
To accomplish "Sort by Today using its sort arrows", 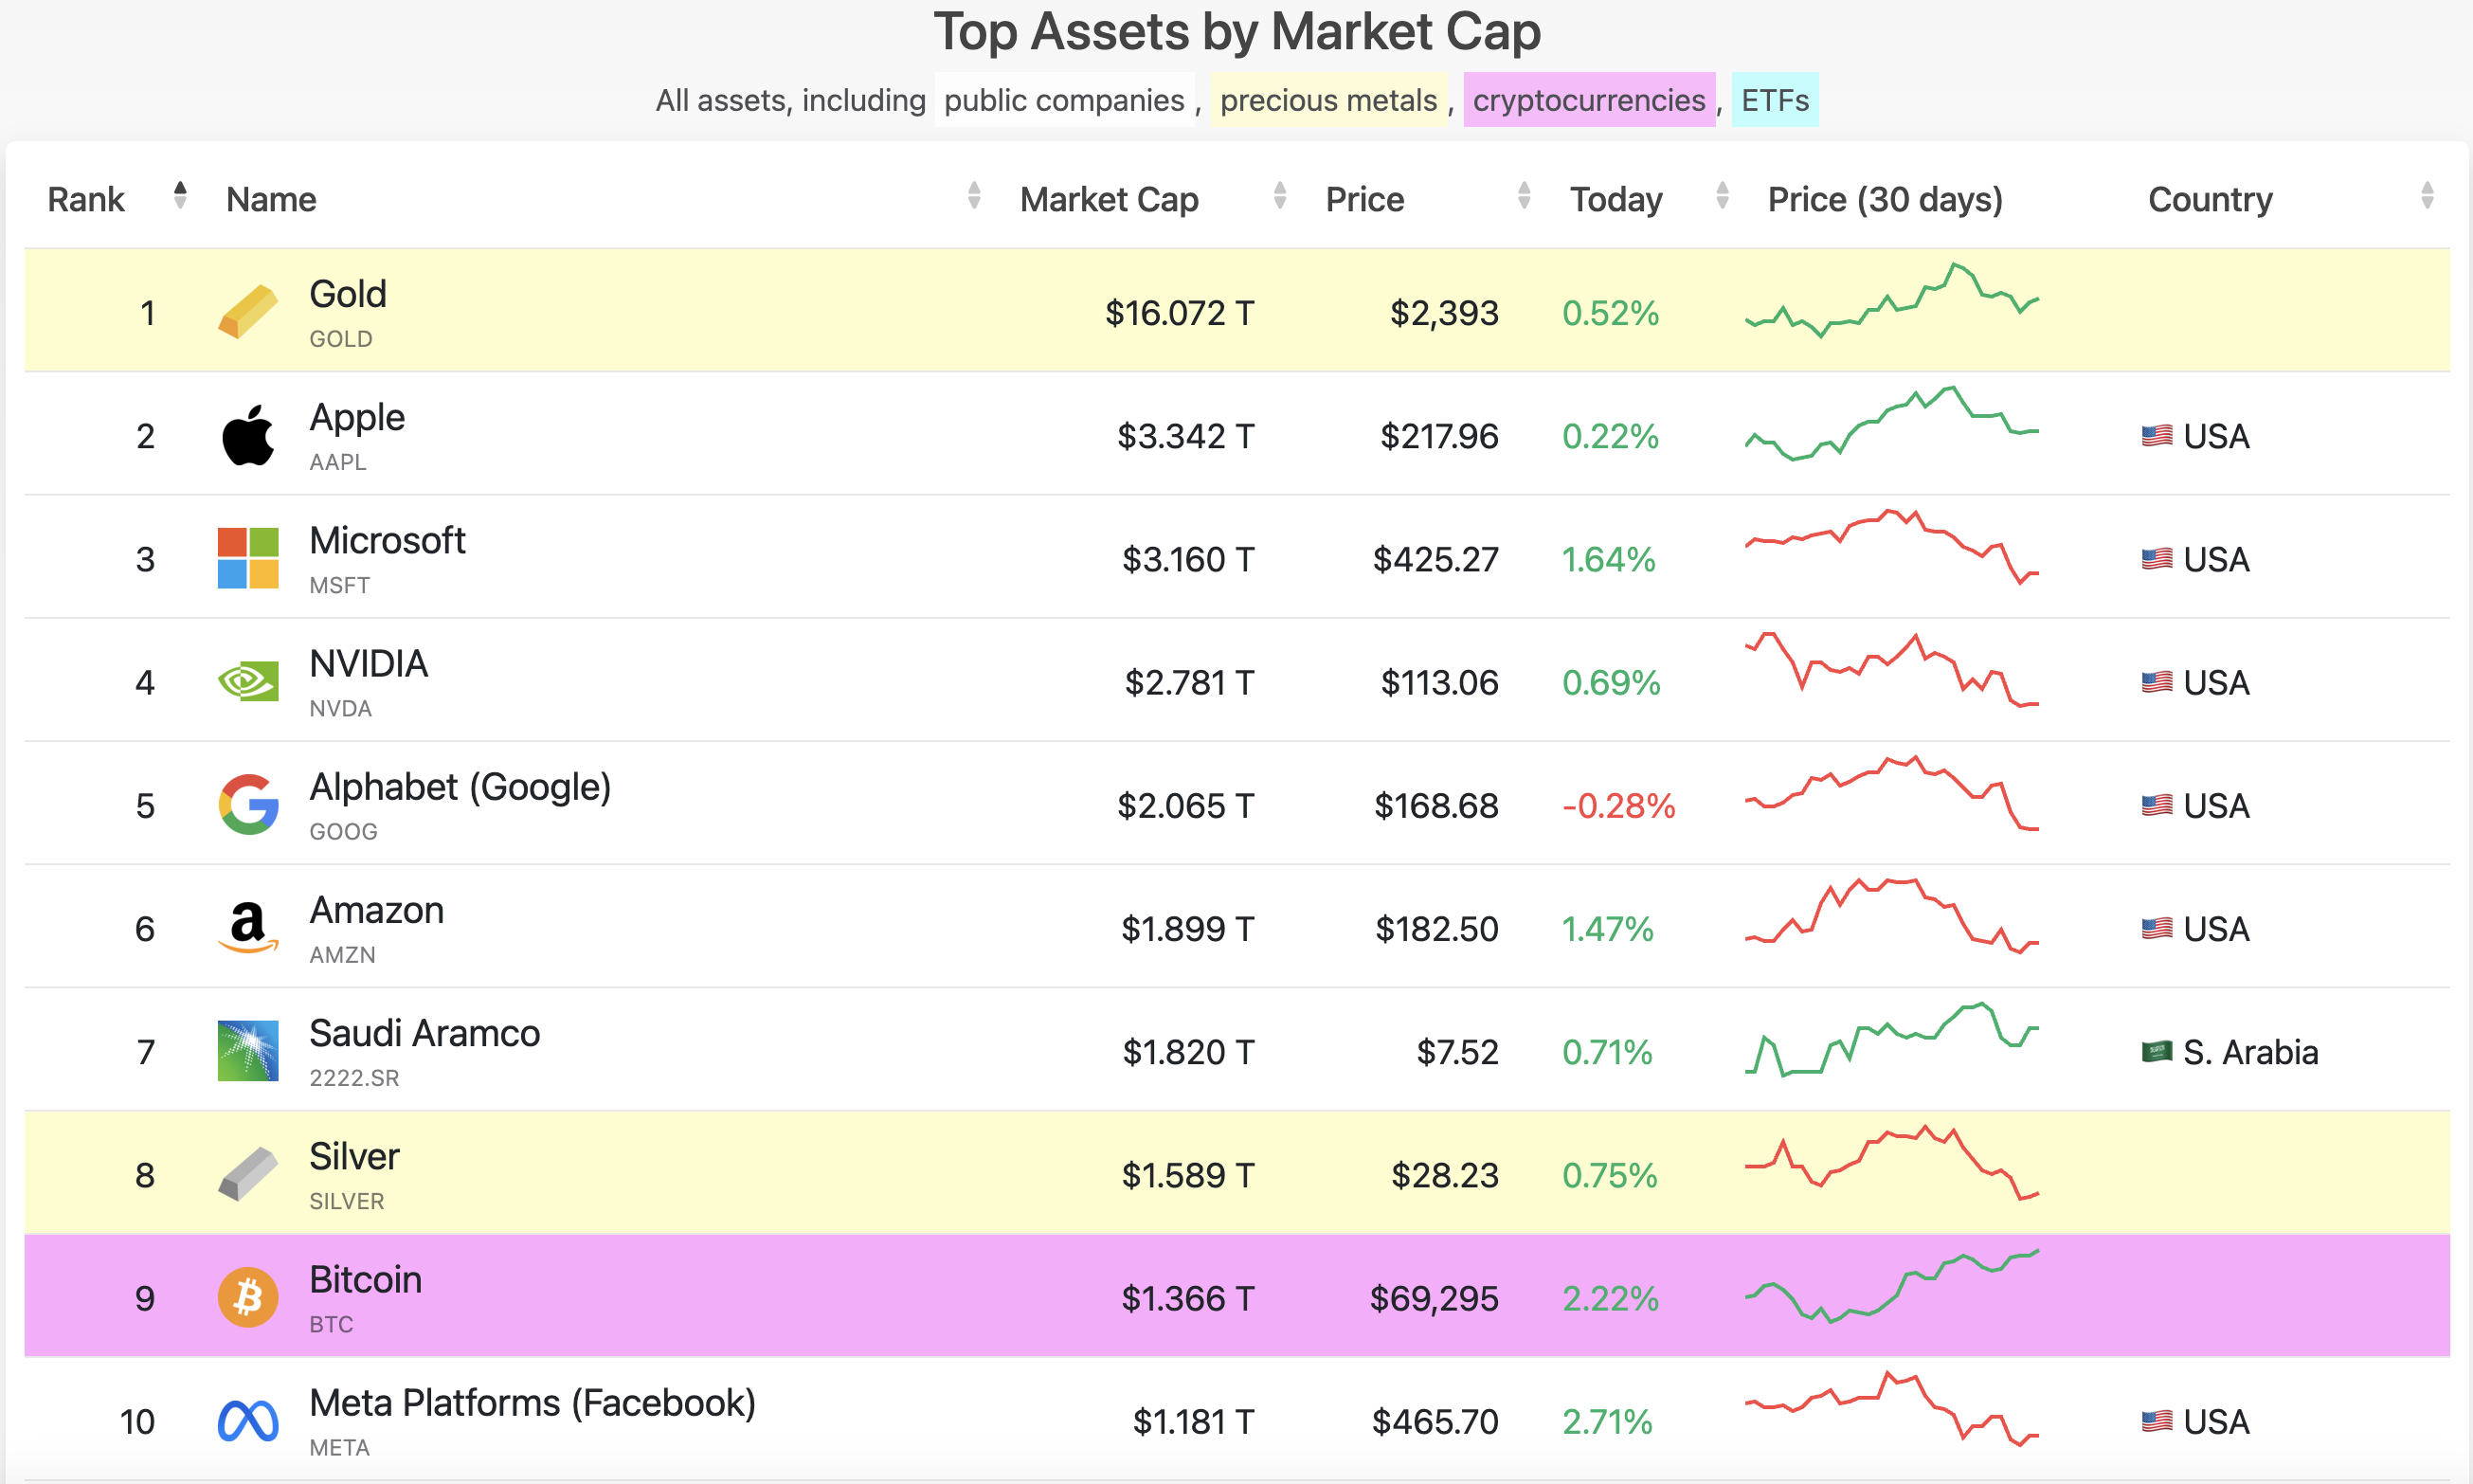I will click(x=1723, y=195).
